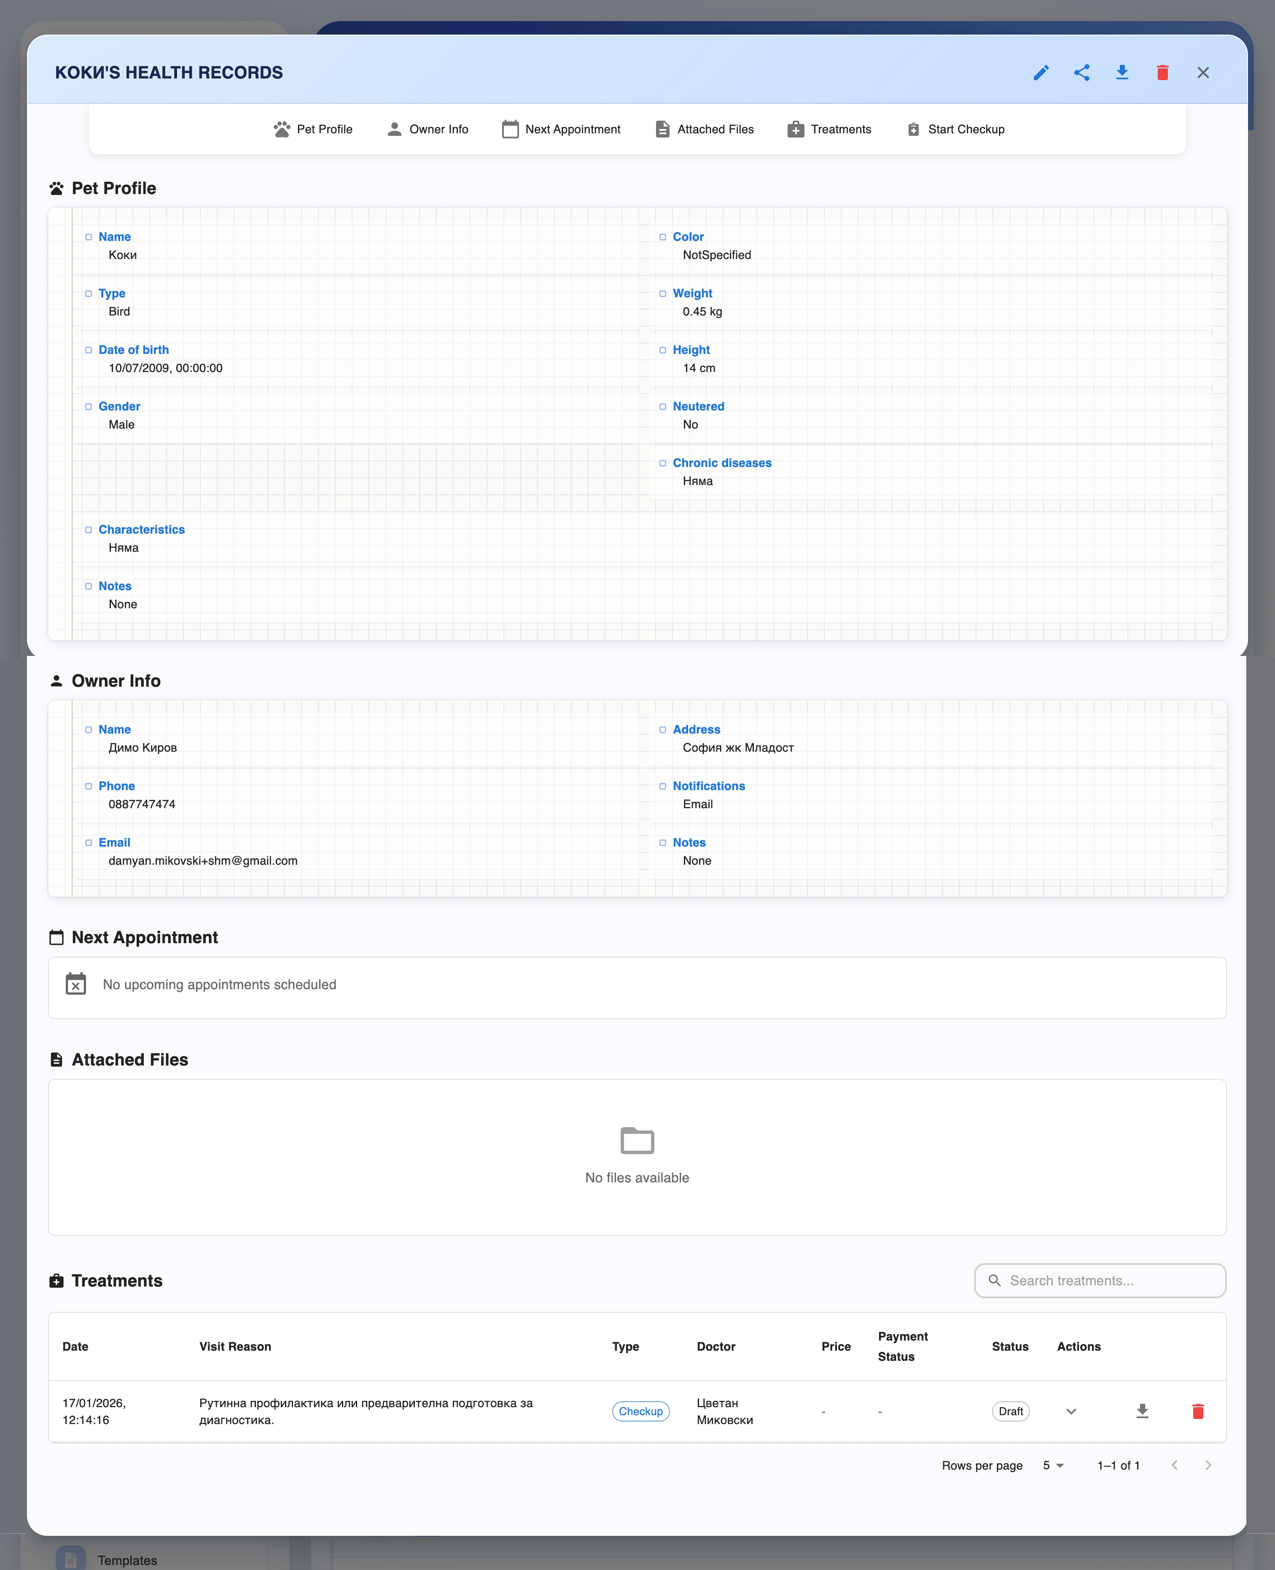Viewport: 1275px width, 1570px height.
Task: Click the Visit Reason column header
Action: tap(235, 1347)
